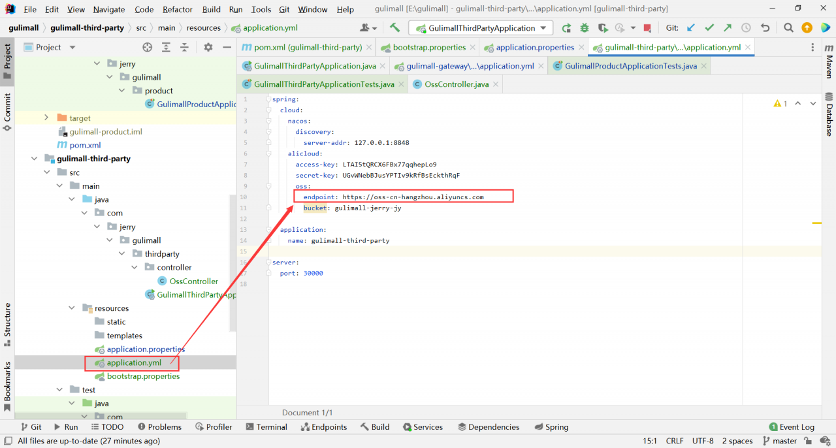The height and width of the screenshot is (448, 836).
Task: Collapse the resources folder
Action: (x=71, y=308)
